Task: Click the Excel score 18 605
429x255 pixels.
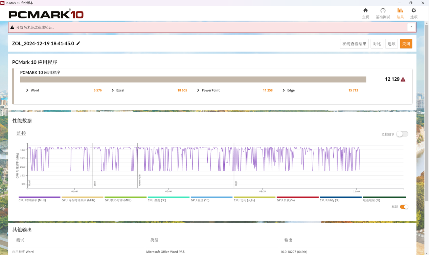Action: [182, 90]
